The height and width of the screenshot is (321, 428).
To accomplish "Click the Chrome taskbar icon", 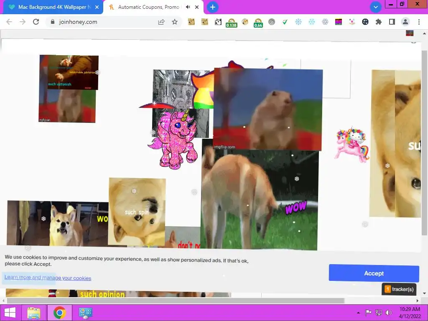I will click(x=59, y=313).
